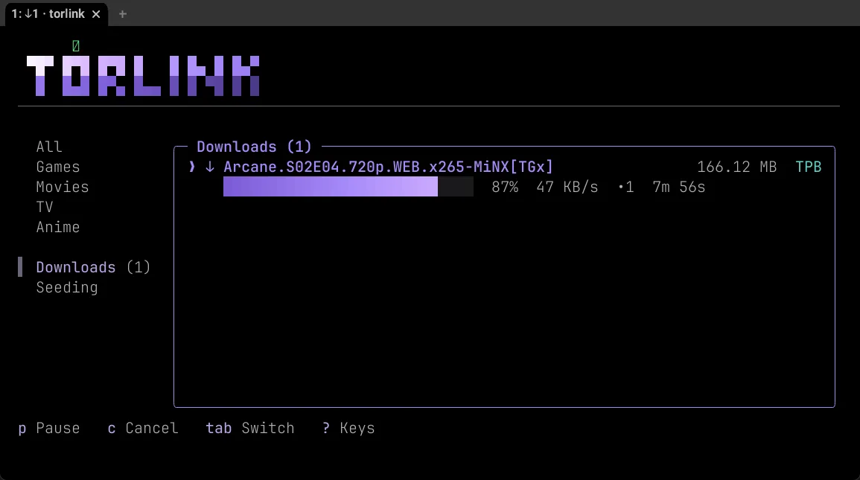
Task: Open the Keys help hint
Action: point(348,428)
